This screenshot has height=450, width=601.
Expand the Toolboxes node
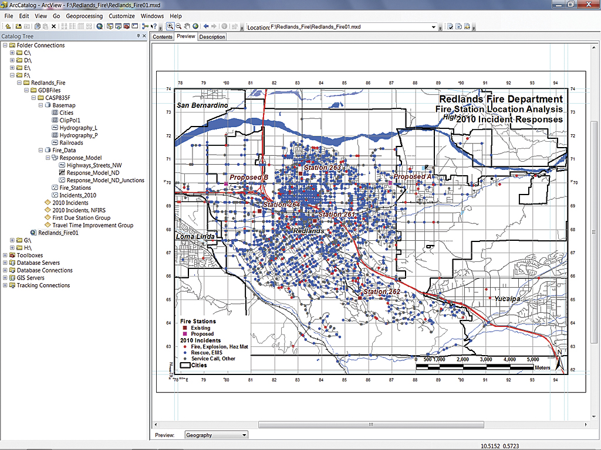pyautogui.click(x=5, y=255)
